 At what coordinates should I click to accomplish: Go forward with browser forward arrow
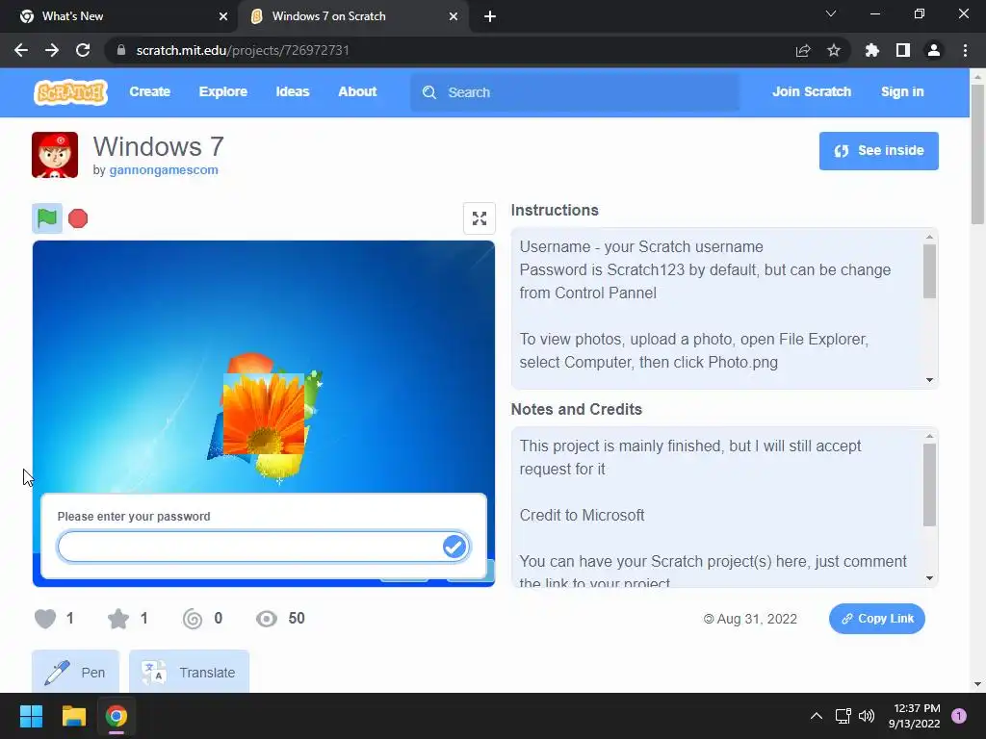52,50
